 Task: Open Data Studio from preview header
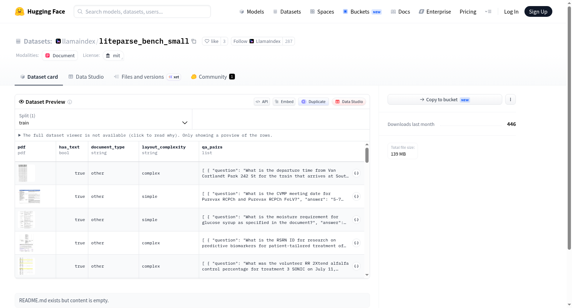coord(349,102)
